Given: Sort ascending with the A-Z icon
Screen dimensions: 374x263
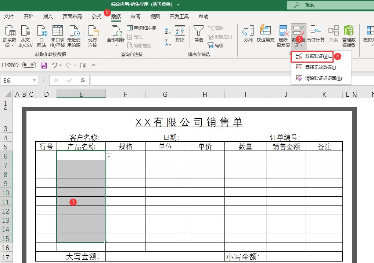Looking at the screenshot, I should tap(168, 31).
